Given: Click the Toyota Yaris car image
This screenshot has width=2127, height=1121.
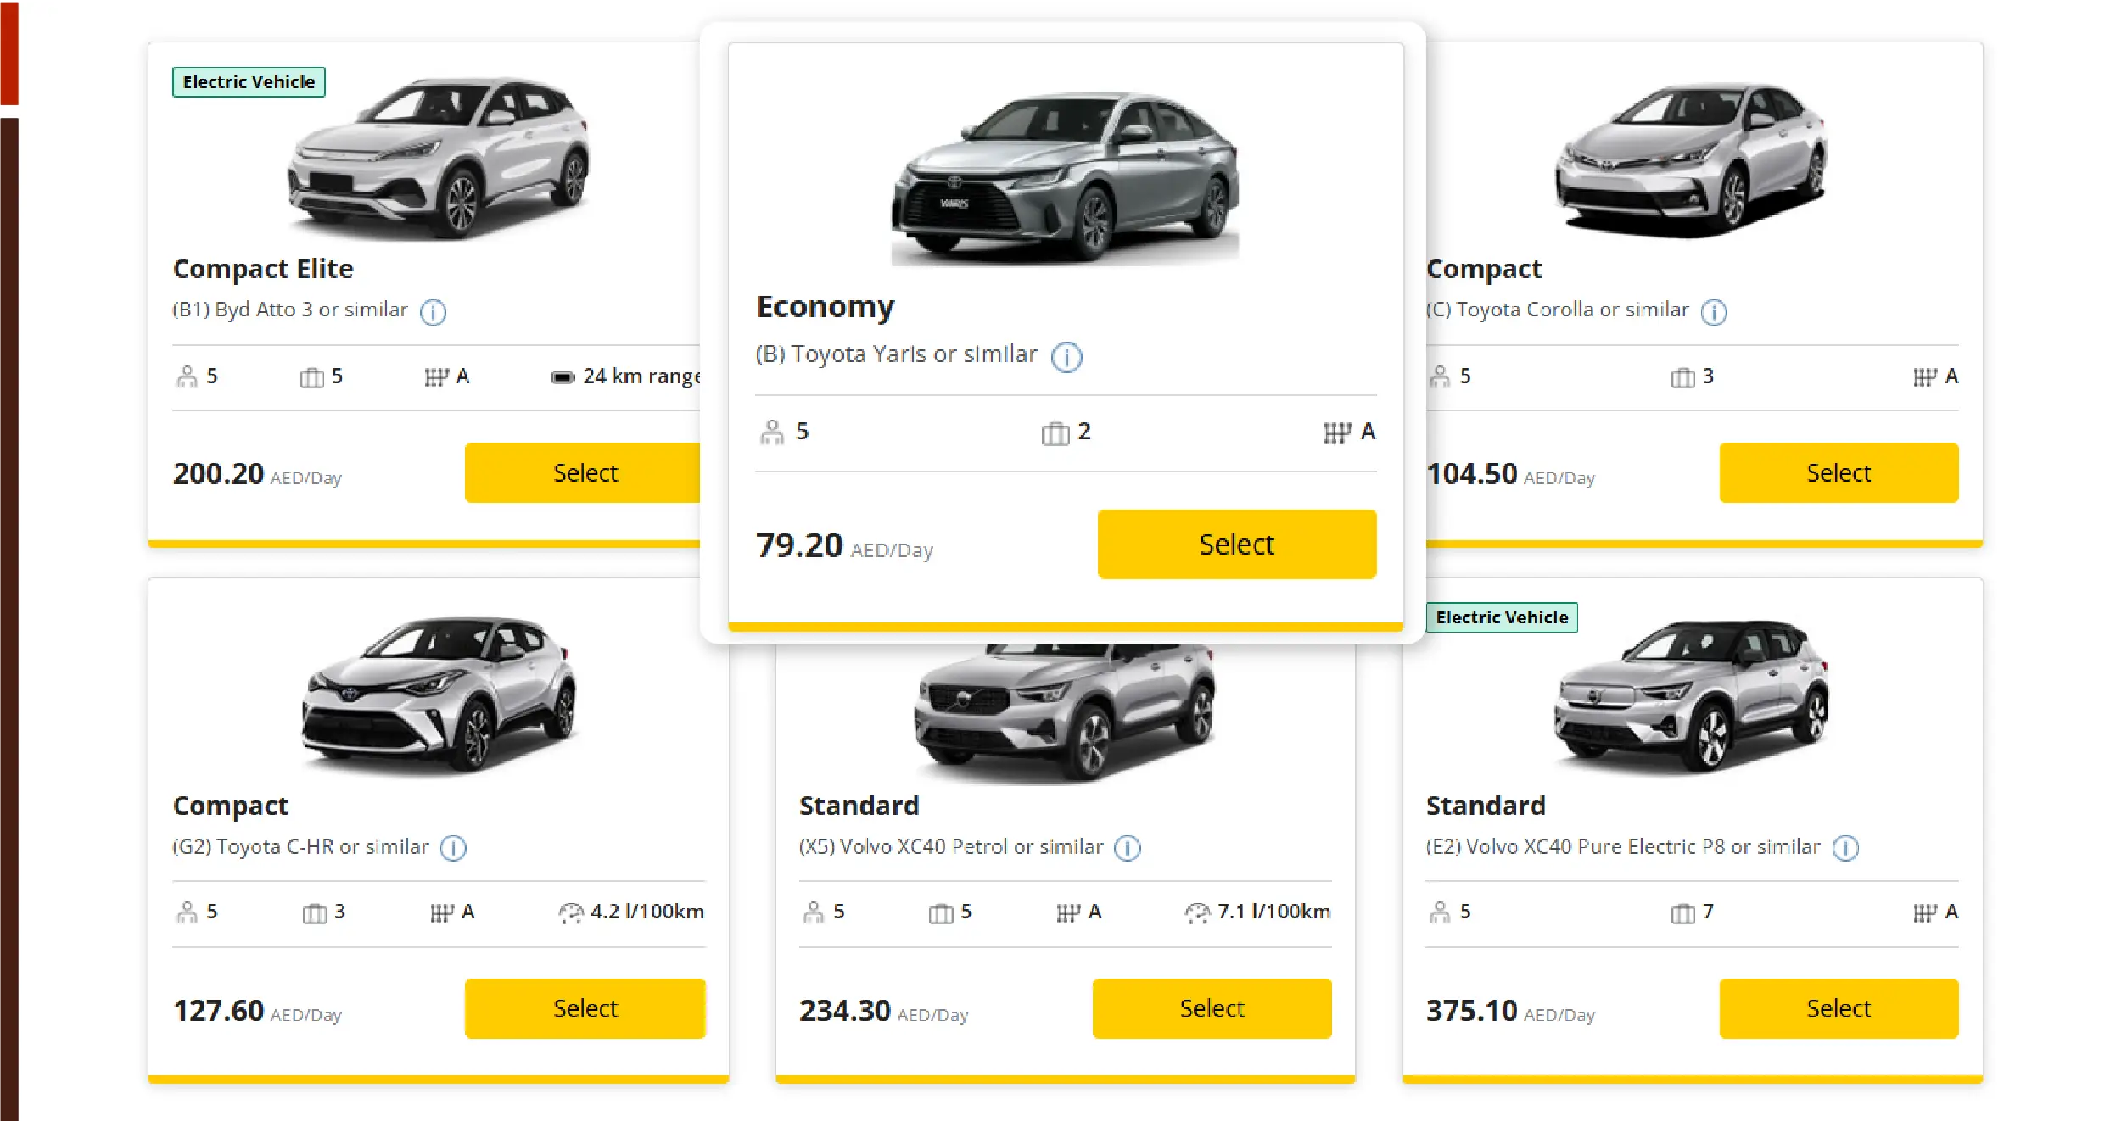Looking at the screenshot, I should pyautogui.click(x=1065, y=180).
